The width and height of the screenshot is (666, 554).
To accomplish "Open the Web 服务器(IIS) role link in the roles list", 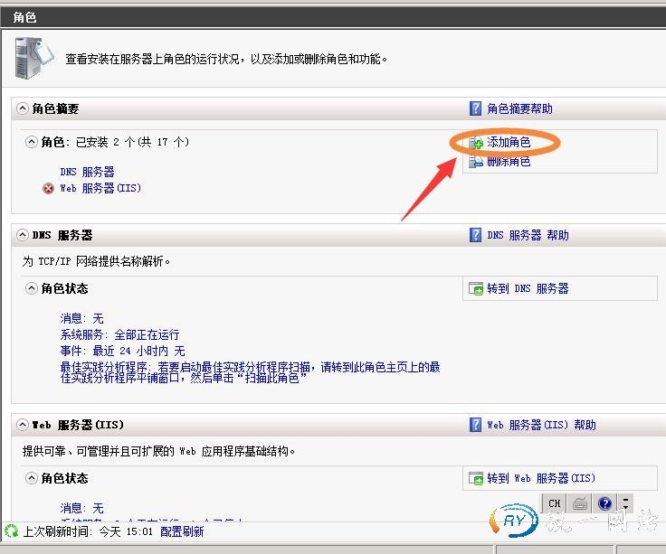I will (x=100, y=189).
